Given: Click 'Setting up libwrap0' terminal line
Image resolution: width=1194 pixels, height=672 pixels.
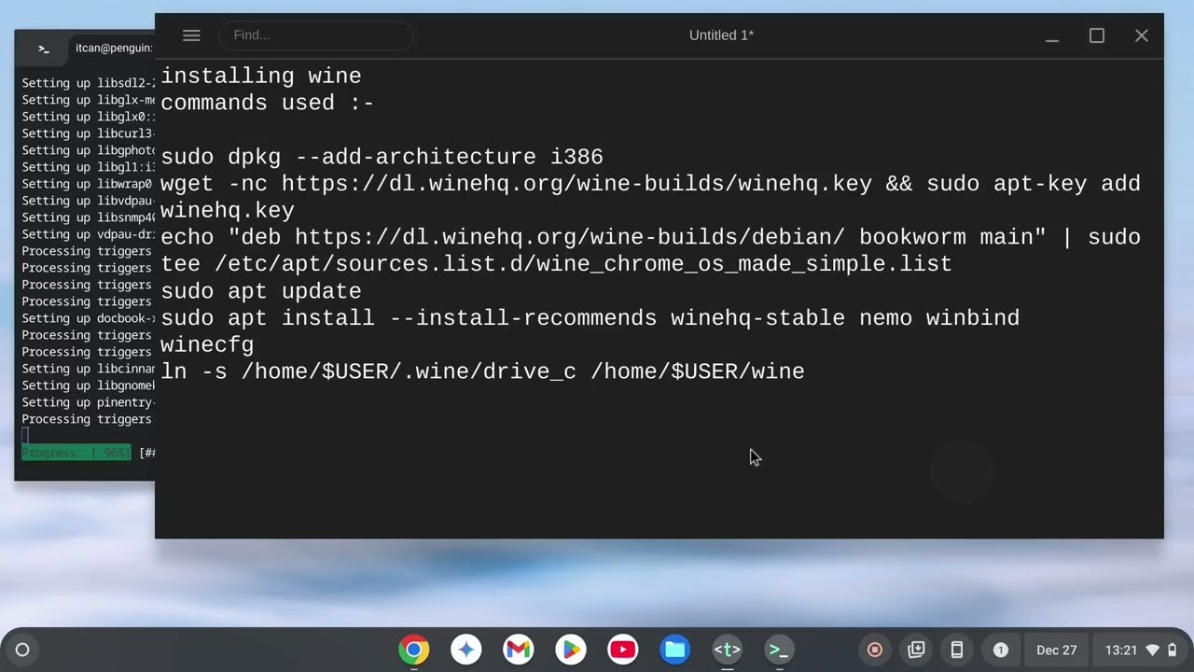Looking at the screenshot, I should coord(89,184).
